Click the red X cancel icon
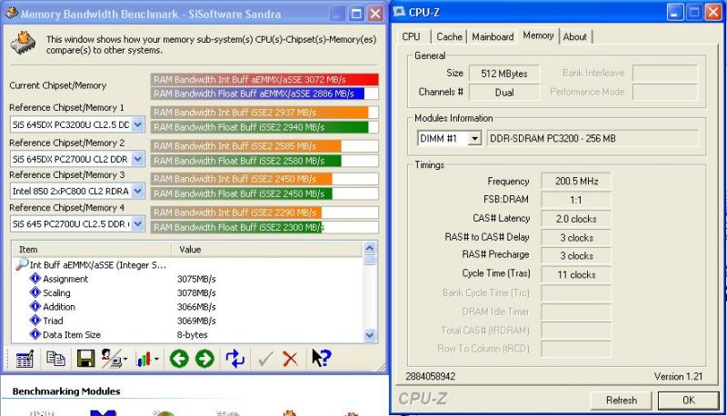 point(290,359)
